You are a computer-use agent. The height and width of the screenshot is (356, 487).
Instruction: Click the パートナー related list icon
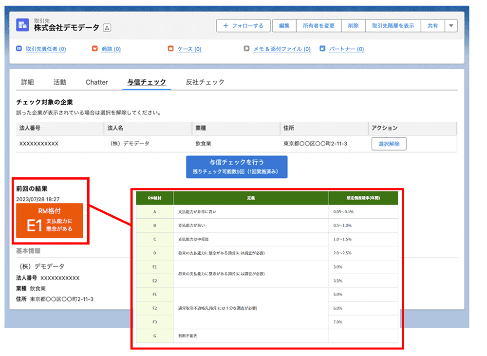[x=322, y=49]
